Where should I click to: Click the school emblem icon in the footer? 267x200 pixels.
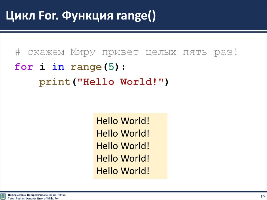(x=3, y=196)
